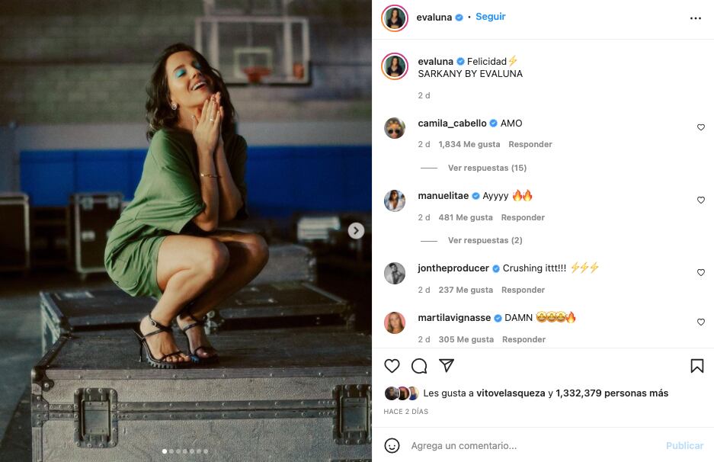
Task: Go to next photo with carousel arrow
Action: (356, 230)
